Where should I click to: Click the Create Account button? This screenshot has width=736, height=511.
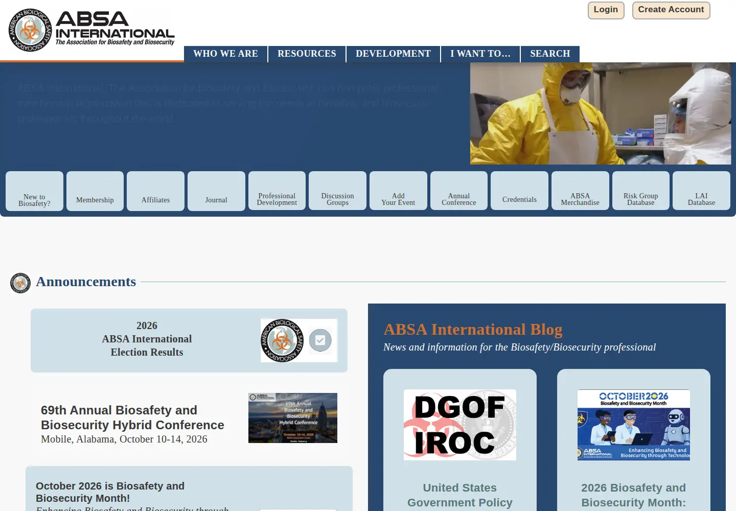click(x=671, y=10)
